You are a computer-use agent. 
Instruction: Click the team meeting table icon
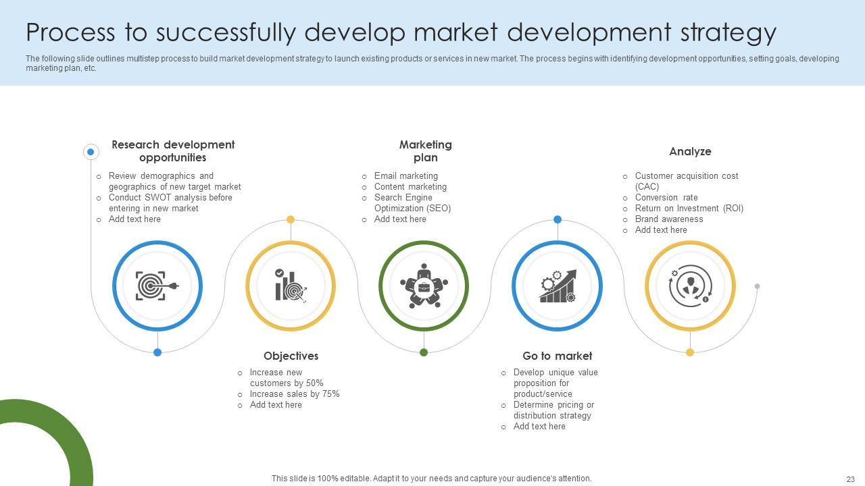(424, 286)
